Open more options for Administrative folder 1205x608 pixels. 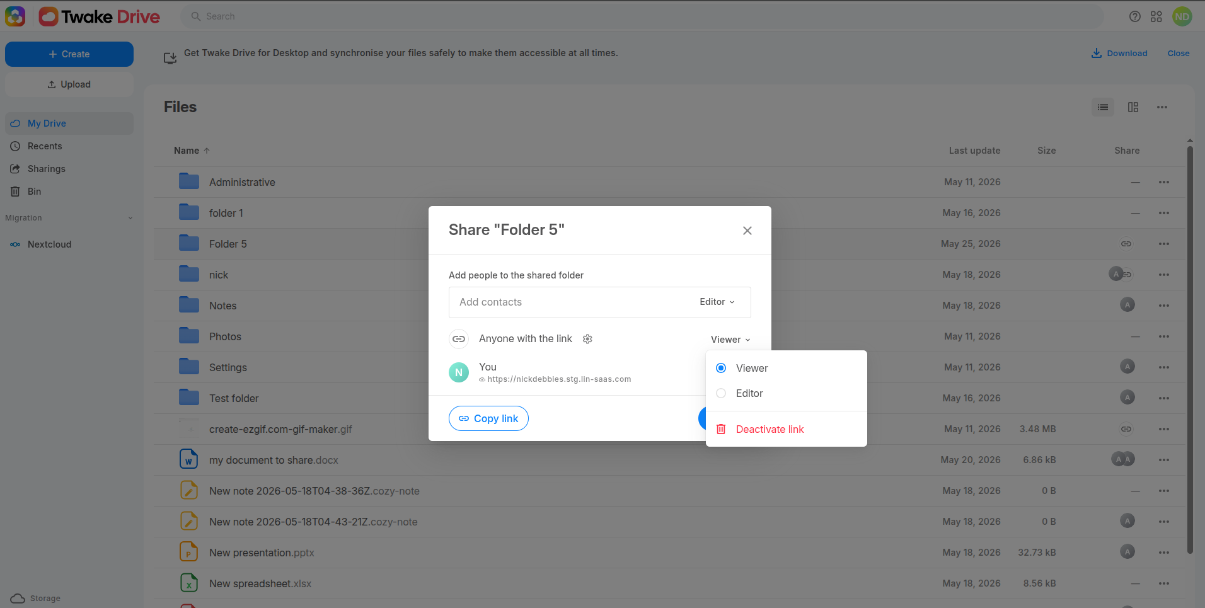pyautogui.click(x=1164, y=182)
